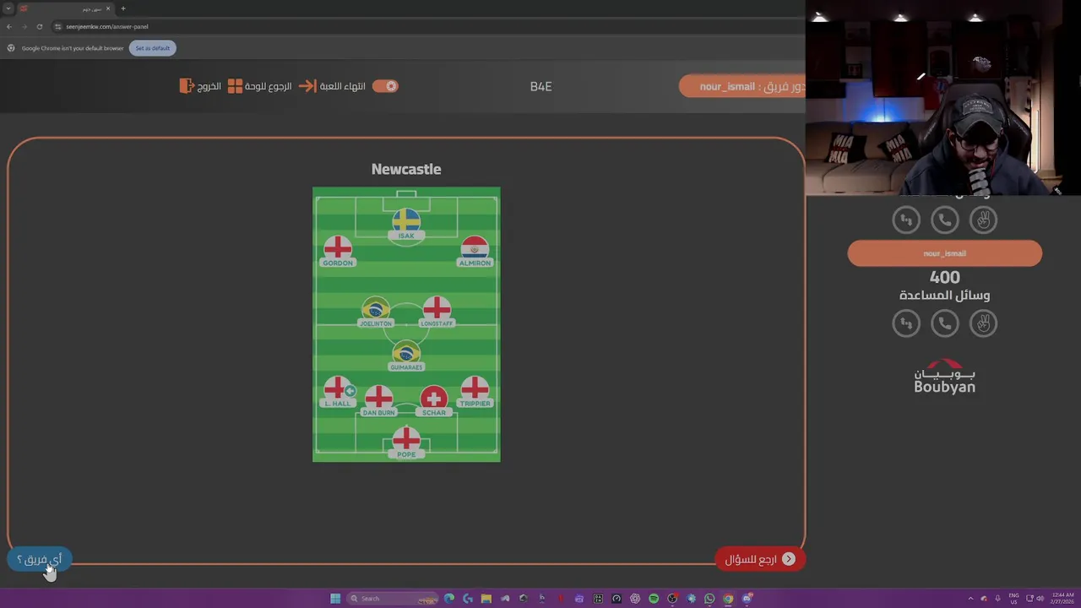The width and height of the screenshot is (1081, 608).
Task: Click the board grid icon beside الرجوع للوحة
Action: pyautogui.click(x=235, y=86)
